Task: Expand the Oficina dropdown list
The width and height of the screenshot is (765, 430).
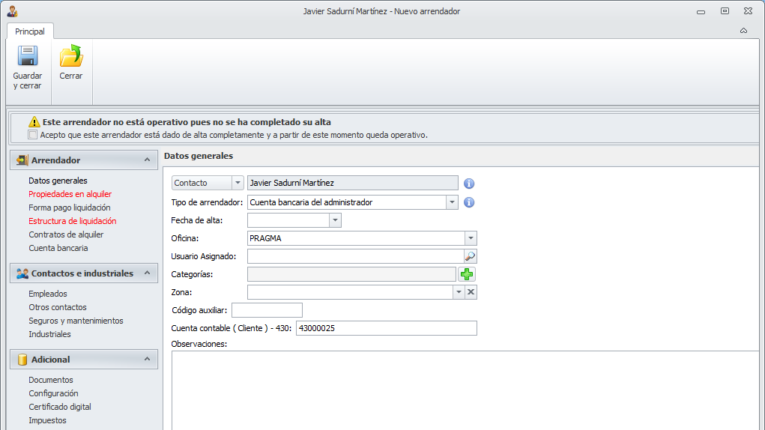Action: tap(471, 238)
